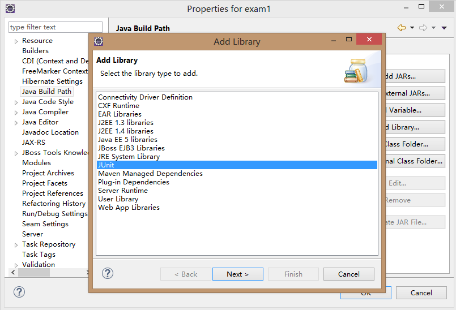This screenshot has width=456, height=310.
Task: Click the forward navigation arrow in Properties header
Action: pyautogui.click(x=423, y=28)
